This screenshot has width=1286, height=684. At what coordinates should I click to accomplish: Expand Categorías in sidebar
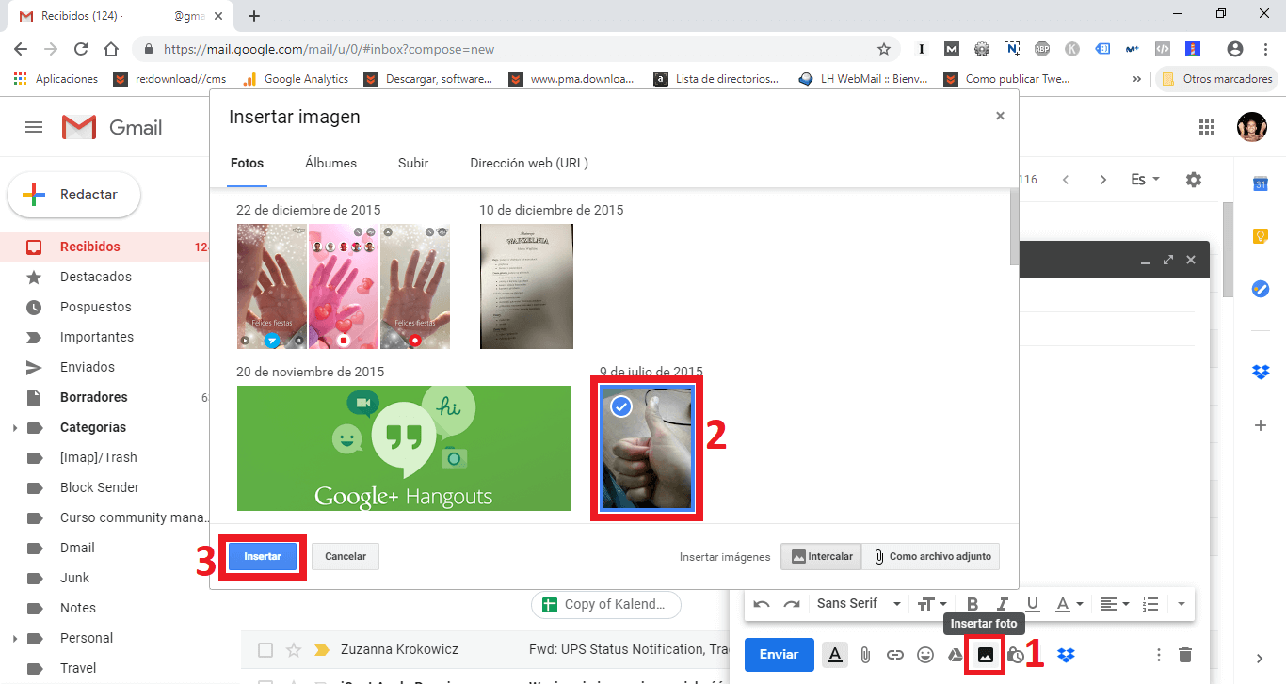[14, 428]
